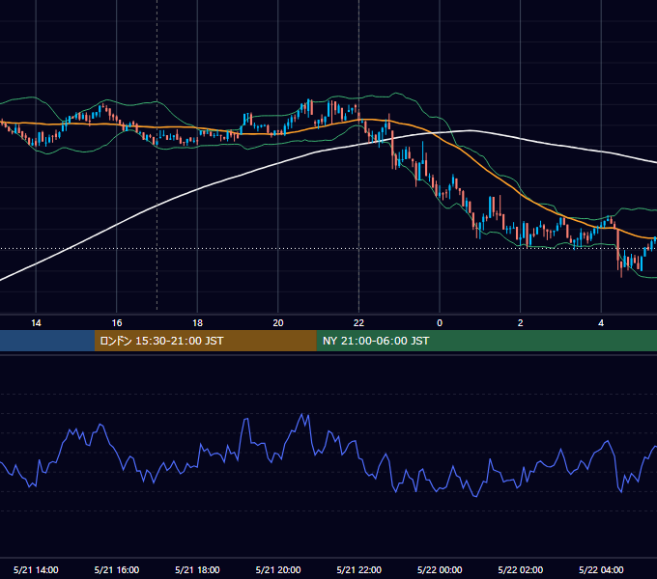
Task: Select the 5/22 04:00 date label
Action: (601, 569)
